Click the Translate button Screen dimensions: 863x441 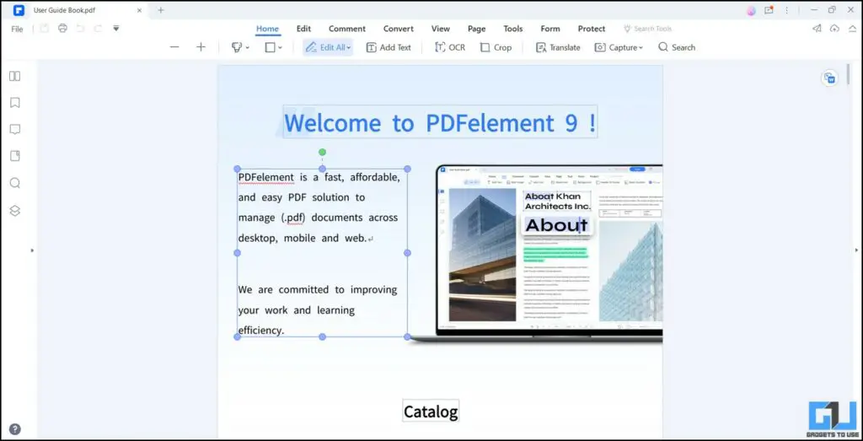point(558,47)
